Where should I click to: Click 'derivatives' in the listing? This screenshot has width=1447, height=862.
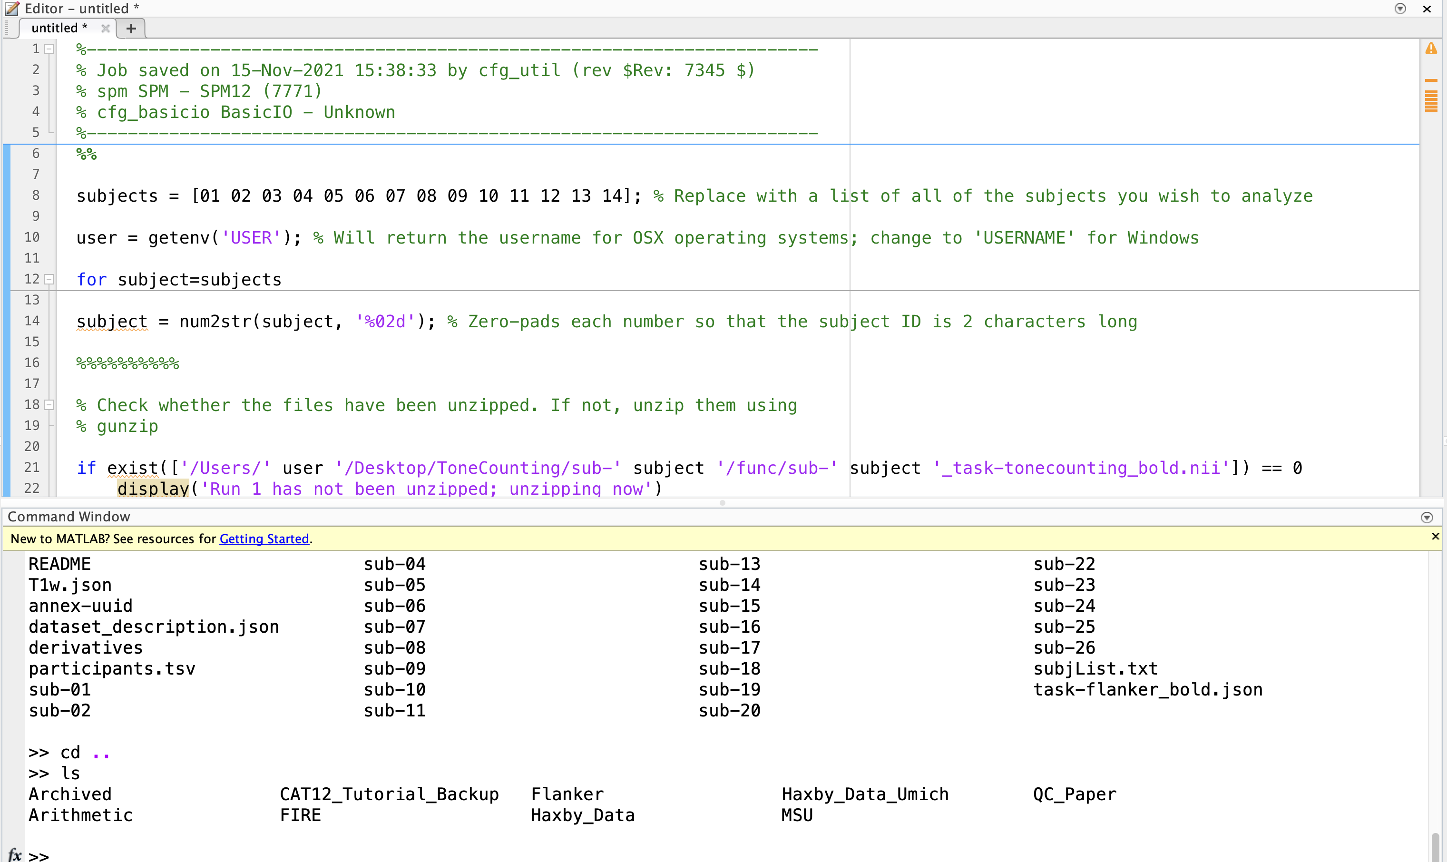click(x=86, y=647)
